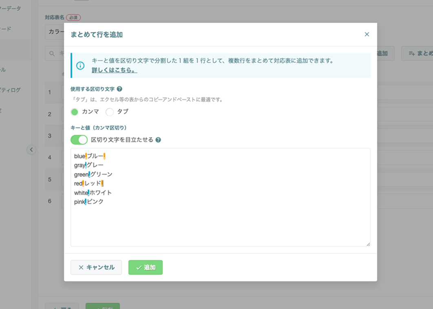Click inside the key-value text area
Screen dimensions: 433x309
(220, 197)
